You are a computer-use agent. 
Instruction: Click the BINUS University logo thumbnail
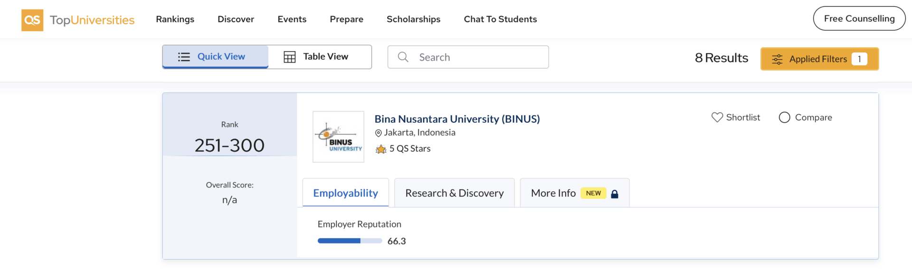click(x=338, y=137)
